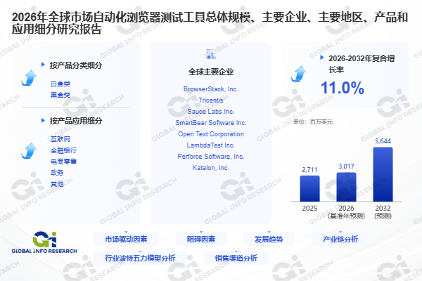Screen dimensions: 422x281
Task: Open Katalon, Inc. company entry
Action: tap(211, 168)
